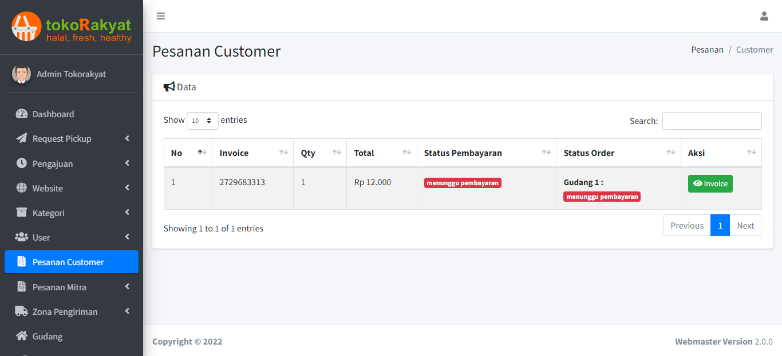The image size is (782, 356).
Task: Click the Search input field
Action: pyautogui.click(x=712, y=121)
